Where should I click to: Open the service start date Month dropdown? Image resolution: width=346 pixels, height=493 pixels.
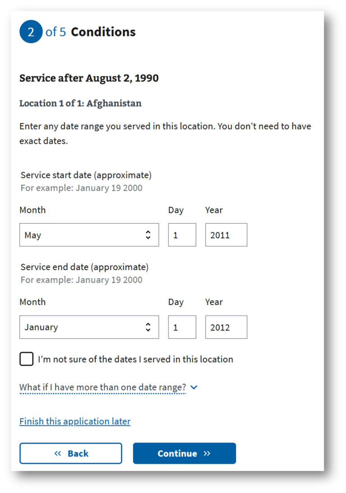click(x=89, y=235)
